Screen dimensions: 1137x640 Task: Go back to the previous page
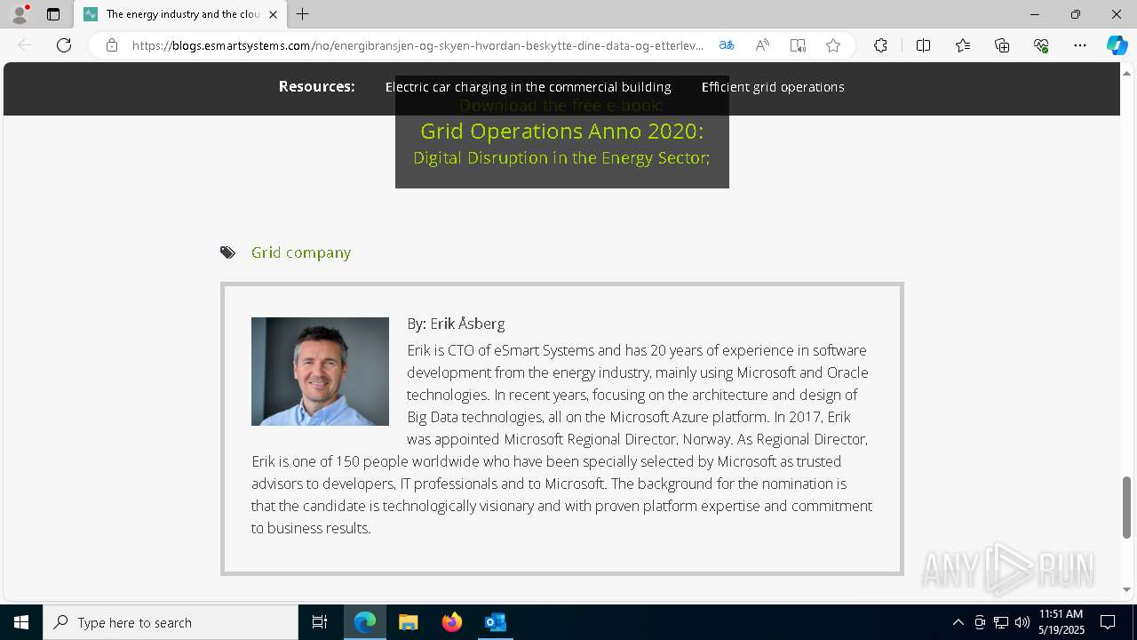tap(25, 45)
